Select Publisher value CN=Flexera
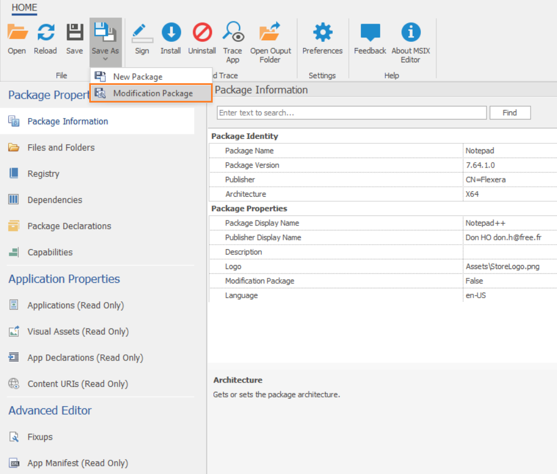Image resolution: width=557 pixels, height=474 pixels. (485, 180)
